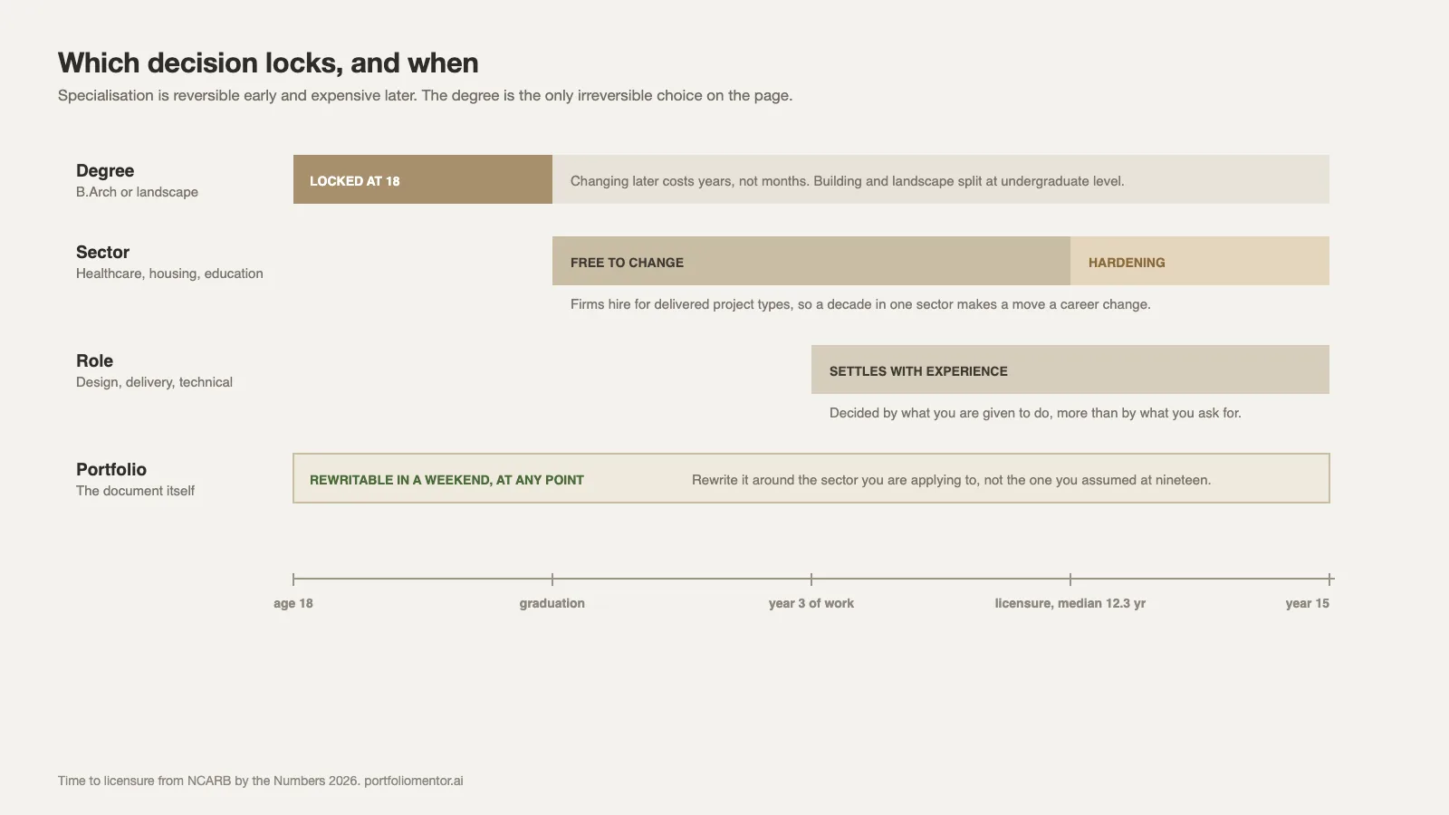Viewport: 1449px width, 815px height.
Task: Click the 'age 18' timeline label
Action: [x=293, y=603]
